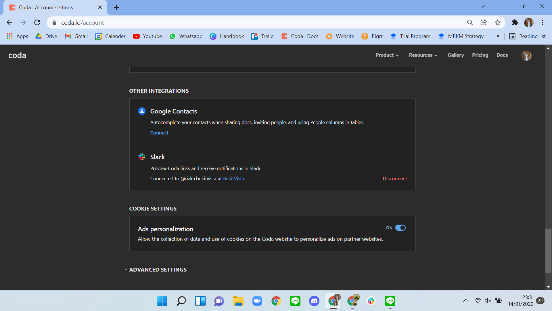Open the Pricing menu item
552x311 pixels.
tap(480, 55)
